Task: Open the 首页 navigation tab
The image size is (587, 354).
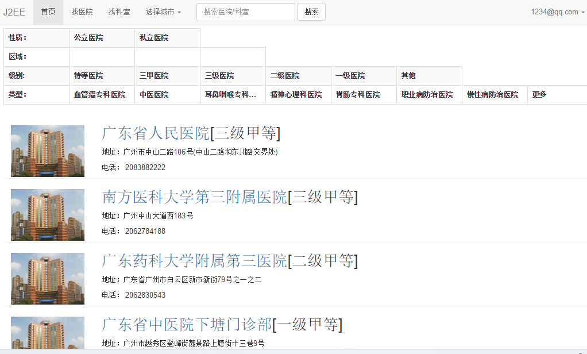Action: [48, 12]
